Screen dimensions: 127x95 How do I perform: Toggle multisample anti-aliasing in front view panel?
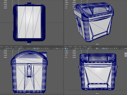coord(49,49)
